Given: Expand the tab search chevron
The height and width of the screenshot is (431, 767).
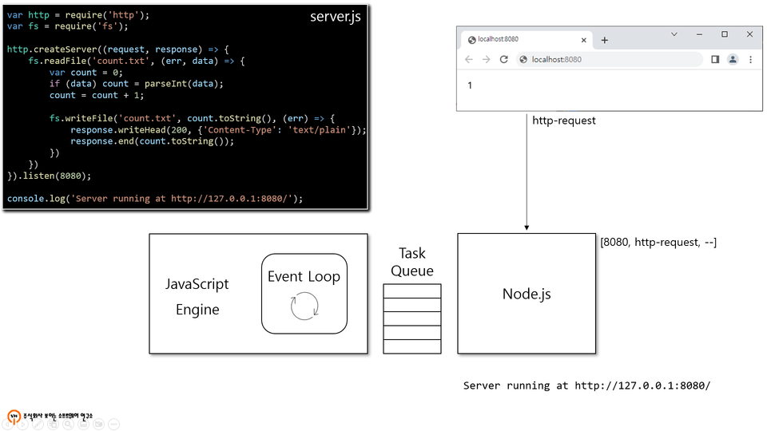Looking at the screenshot, I should pyautogui.click(x=674, y=34).
